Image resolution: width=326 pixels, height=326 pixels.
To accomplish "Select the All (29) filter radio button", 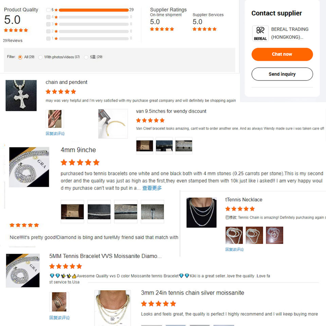I will pos(20,57).
